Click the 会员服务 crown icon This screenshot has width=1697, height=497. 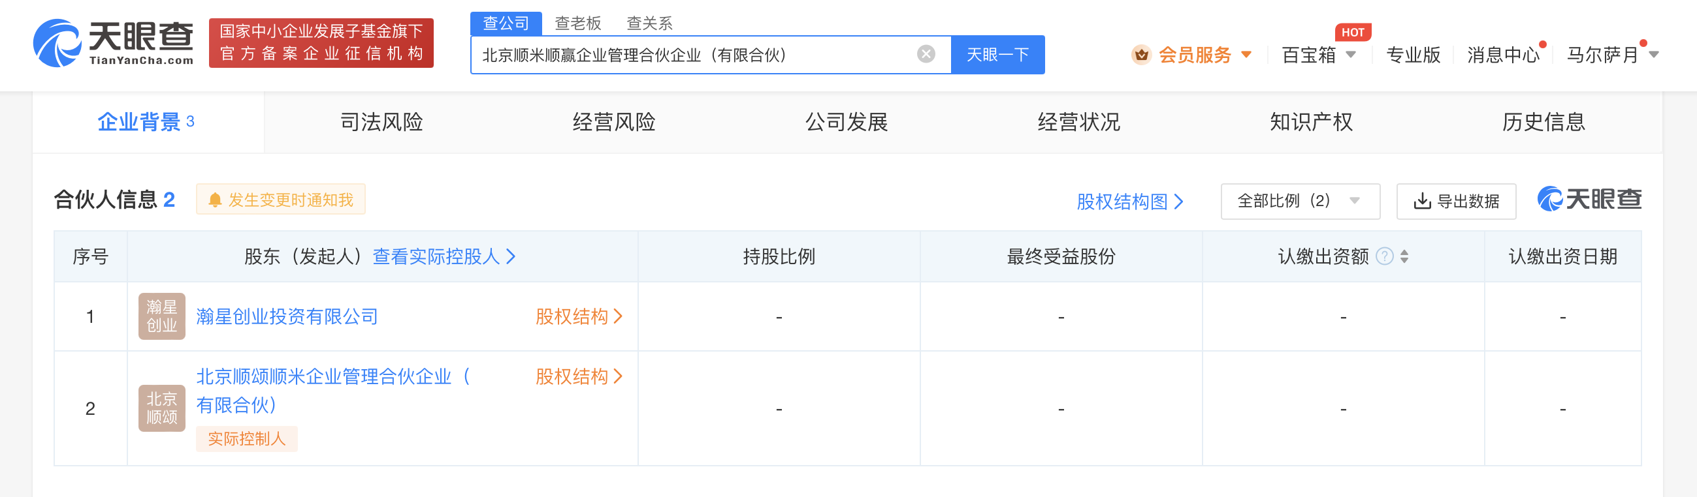1141,55
